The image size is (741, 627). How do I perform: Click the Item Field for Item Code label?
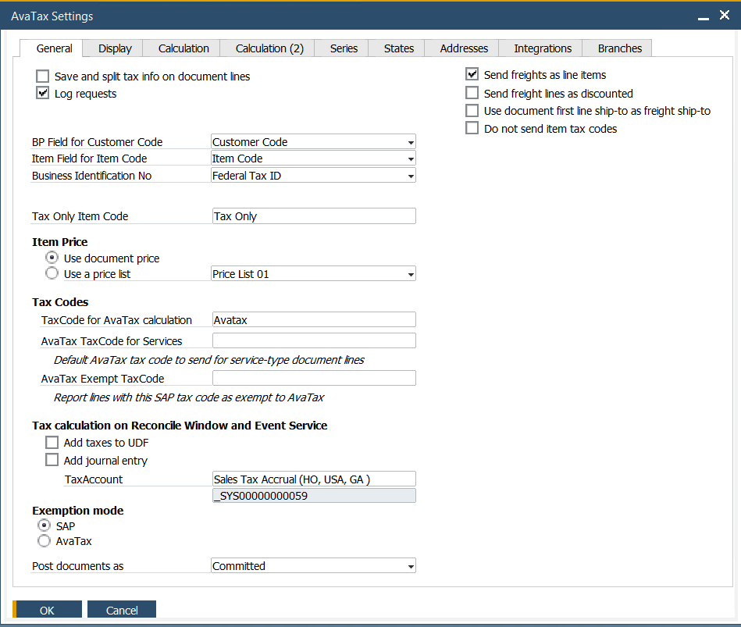(x=89, y=159)
